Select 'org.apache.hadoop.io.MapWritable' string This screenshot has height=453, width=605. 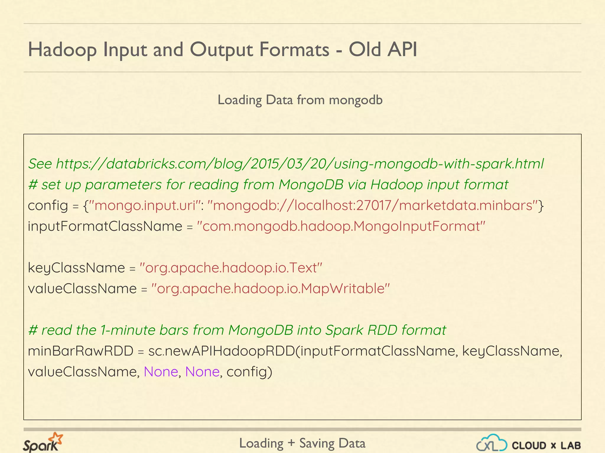pyautogui.click(x=271, y=288)
